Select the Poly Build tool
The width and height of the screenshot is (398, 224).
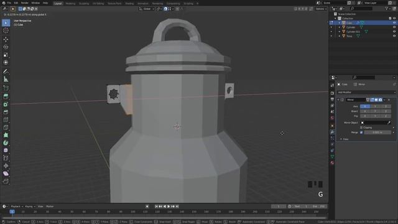6,135
